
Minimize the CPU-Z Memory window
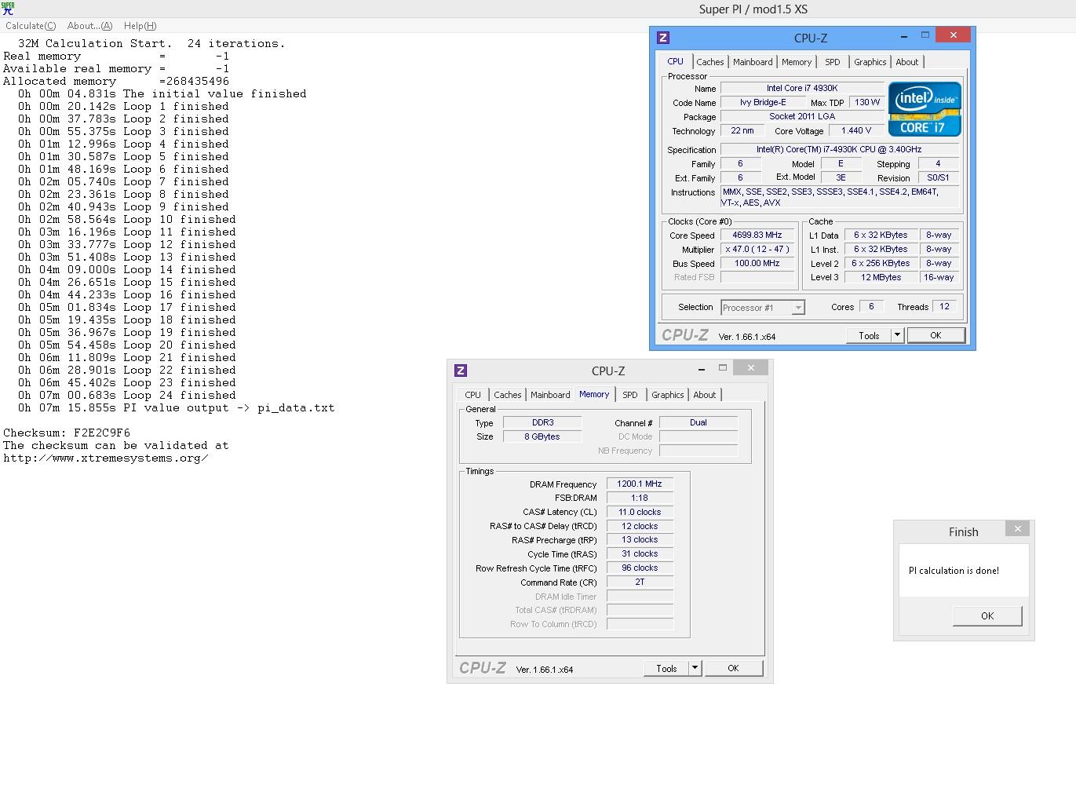pyautogui.click(x=701, y=368)
